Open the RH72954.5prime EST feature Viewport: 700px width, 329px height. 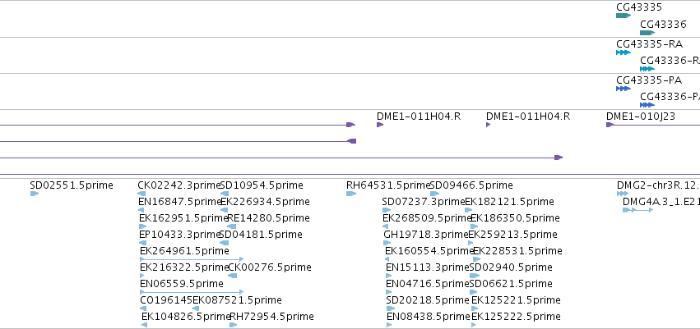(x=234, y=325)
